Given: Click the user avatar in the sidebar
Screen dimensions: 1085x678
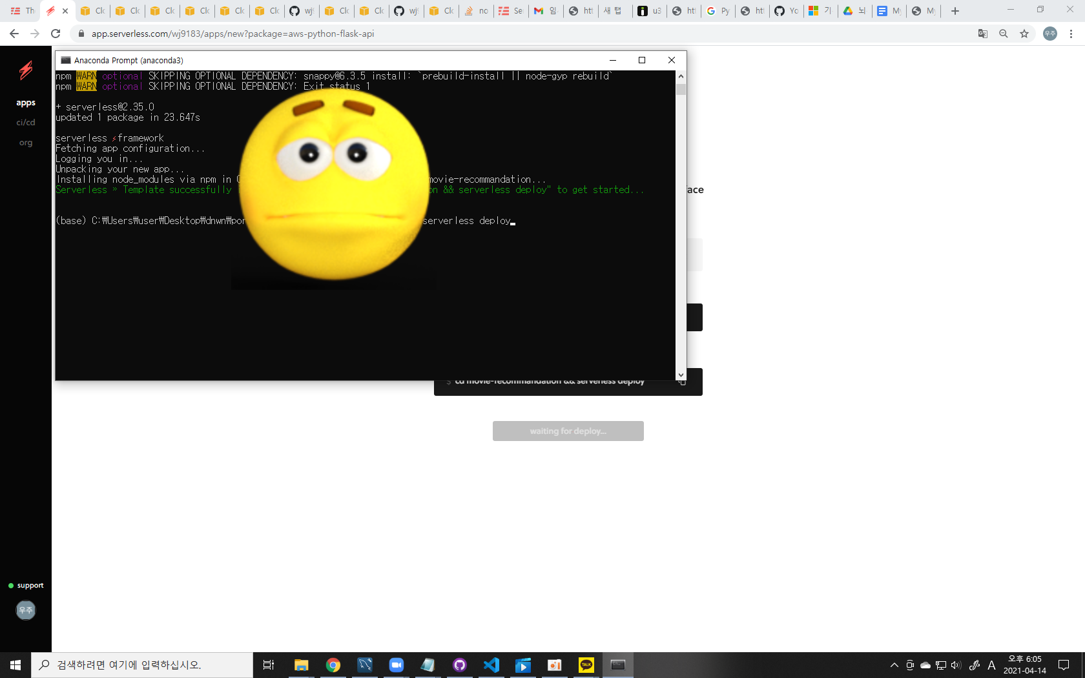Looking at the screenshot, I should pos(26,610).
